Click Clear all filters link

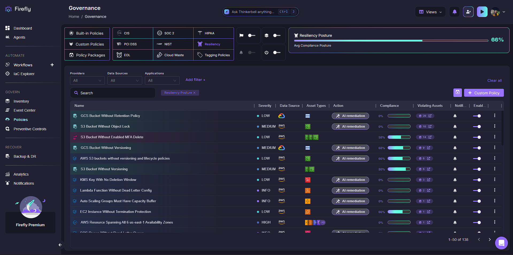point(494,80)
